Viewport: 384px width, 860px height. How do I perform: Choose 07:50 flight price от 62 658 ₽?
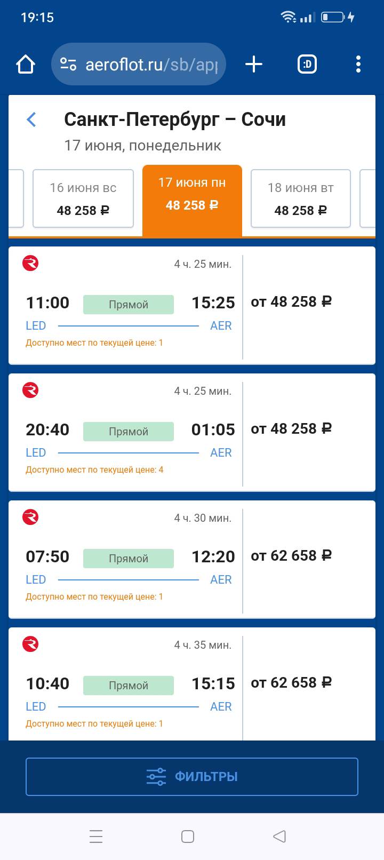click(x=291, y=556)
